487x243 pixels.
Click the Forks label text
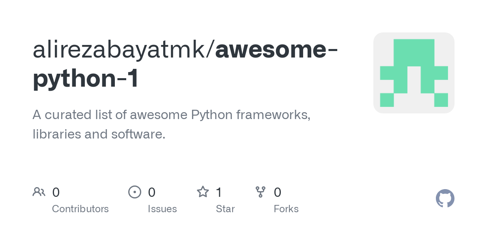286,209
